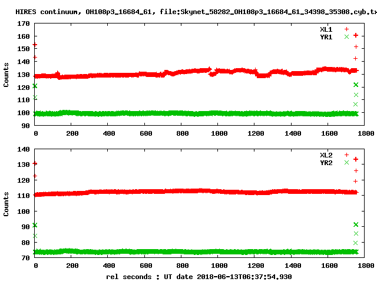Click the YR1 outlier point near 122 at right edge
This screenshot has width=377, height=282.
pyautogui.click(x=356, y=85)
